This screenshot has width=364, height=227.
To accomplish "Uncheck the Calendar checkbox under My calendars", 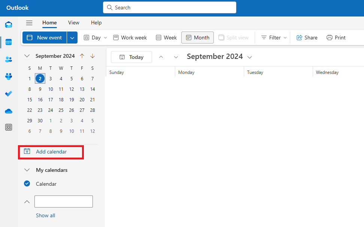I will click(x=27, y=184).
